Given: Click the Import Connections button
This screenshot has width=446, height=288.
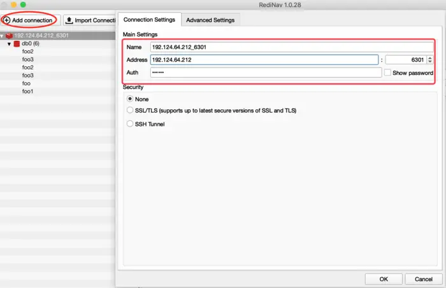Looking at the screenshot, I should pos(90,20).
